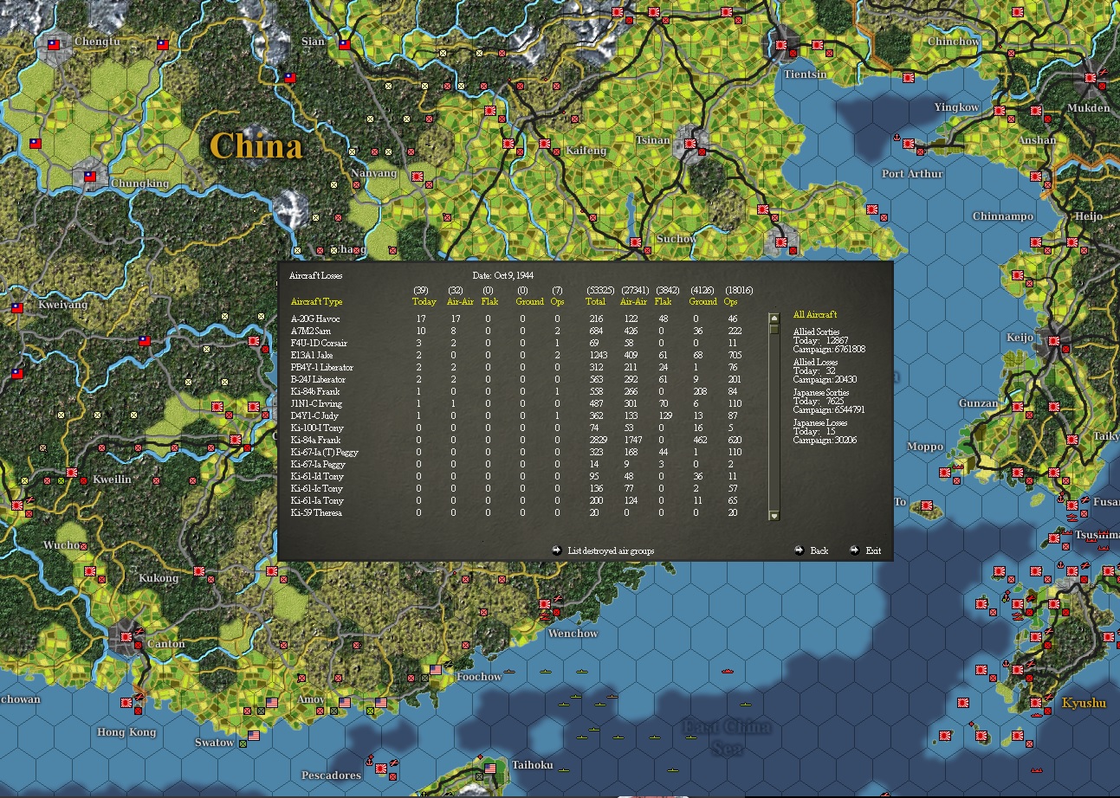Click the scroll-up arrow of the losses list
This screenshot has height=798, width=1120.
point(774,318)
